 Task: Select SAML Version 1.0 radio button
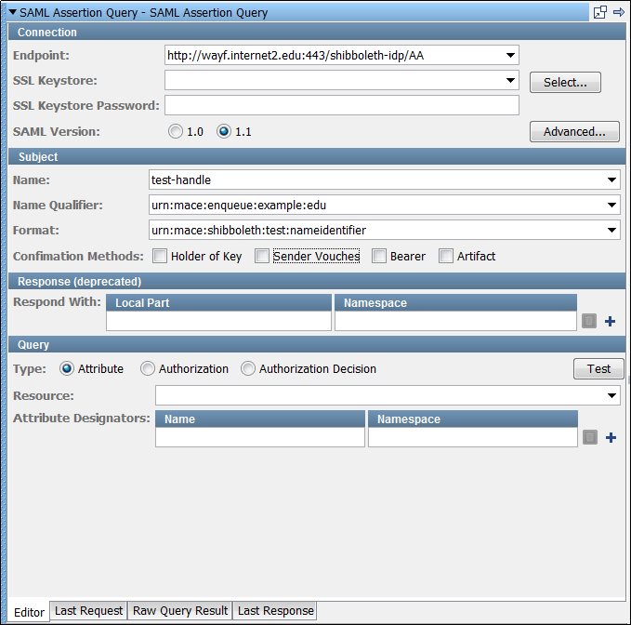176,131
